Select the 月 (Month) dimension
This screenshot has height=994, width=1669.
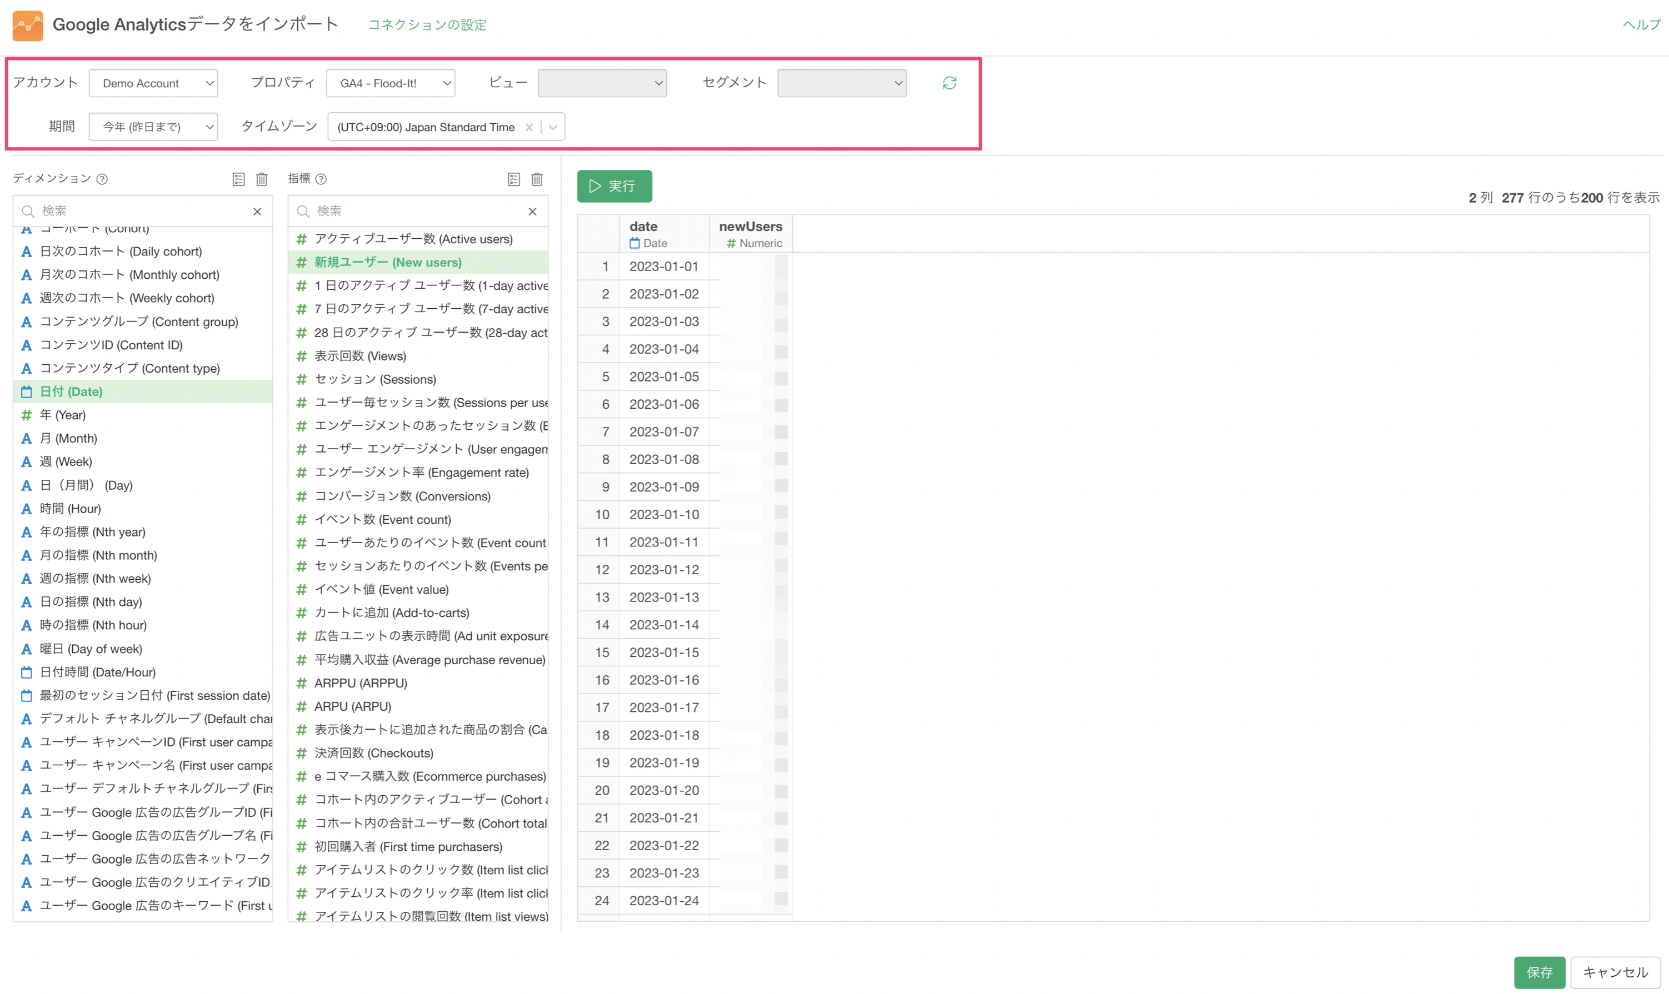[x=143, y=439]
